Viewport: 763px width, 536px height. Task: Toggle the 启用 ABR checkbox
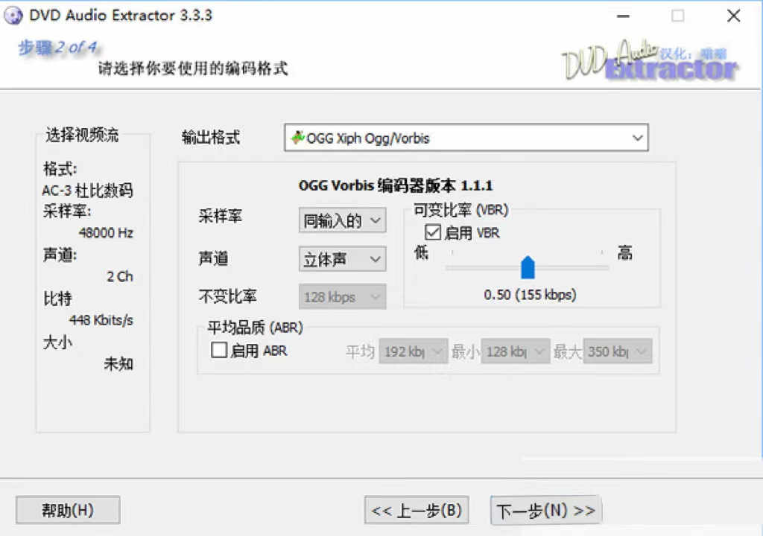[219, 350]
